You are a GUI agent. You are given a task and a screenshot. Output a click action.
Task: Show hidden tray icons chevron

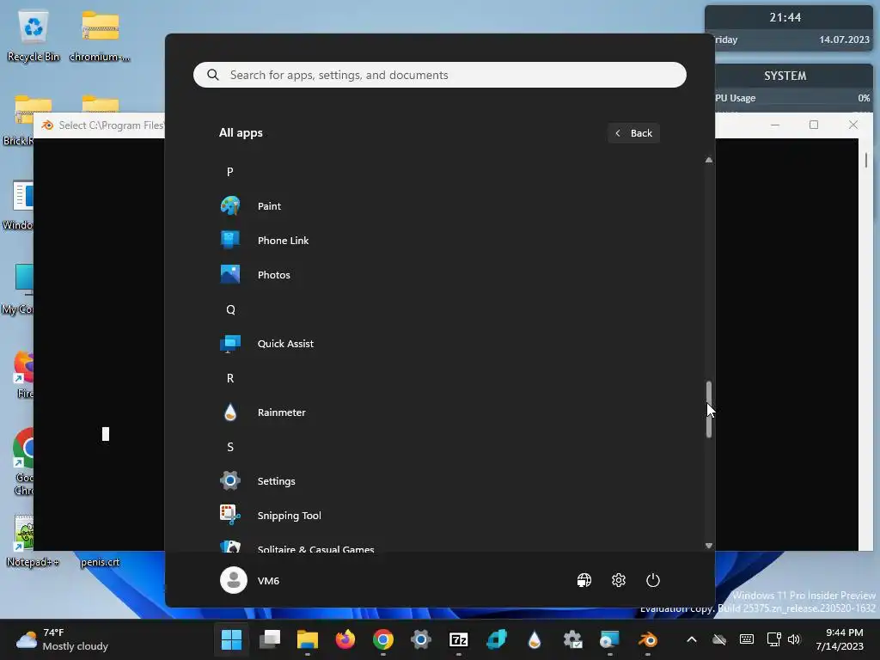(692, 639)
